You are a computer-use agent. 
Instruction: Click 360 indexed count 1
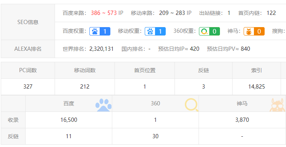click(x=155, y=120)
